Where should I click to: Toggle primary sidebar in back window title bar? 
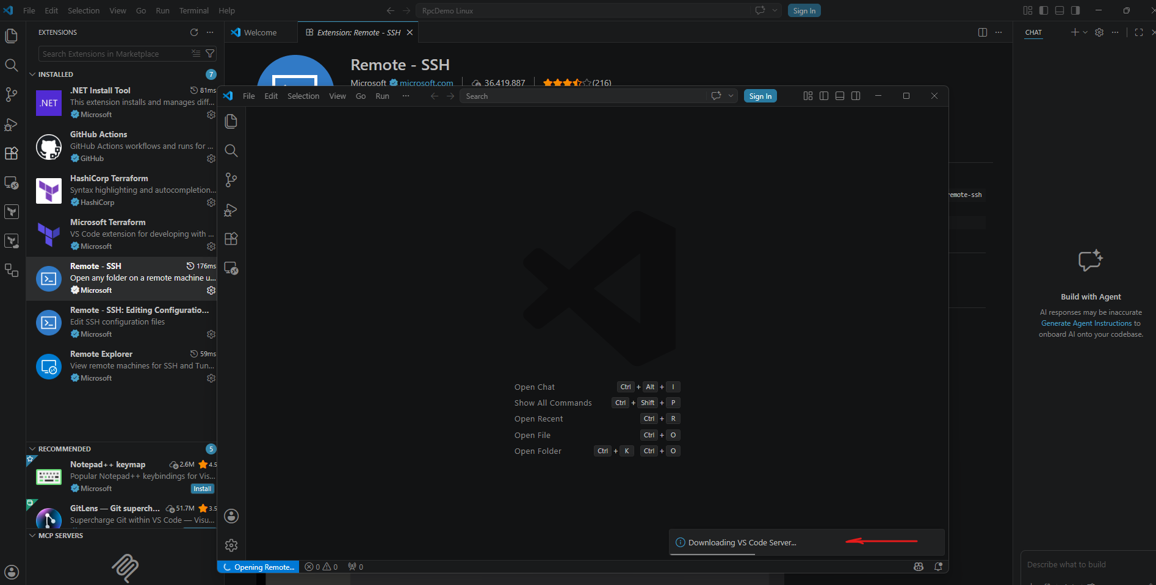point(1044,10)
